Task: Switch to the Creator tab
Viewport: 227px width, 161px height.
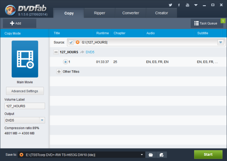Action: (x=162, y=13)
